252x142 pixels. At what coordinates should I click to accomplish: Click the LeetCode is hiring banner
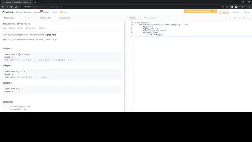click(x=200, y=11)
